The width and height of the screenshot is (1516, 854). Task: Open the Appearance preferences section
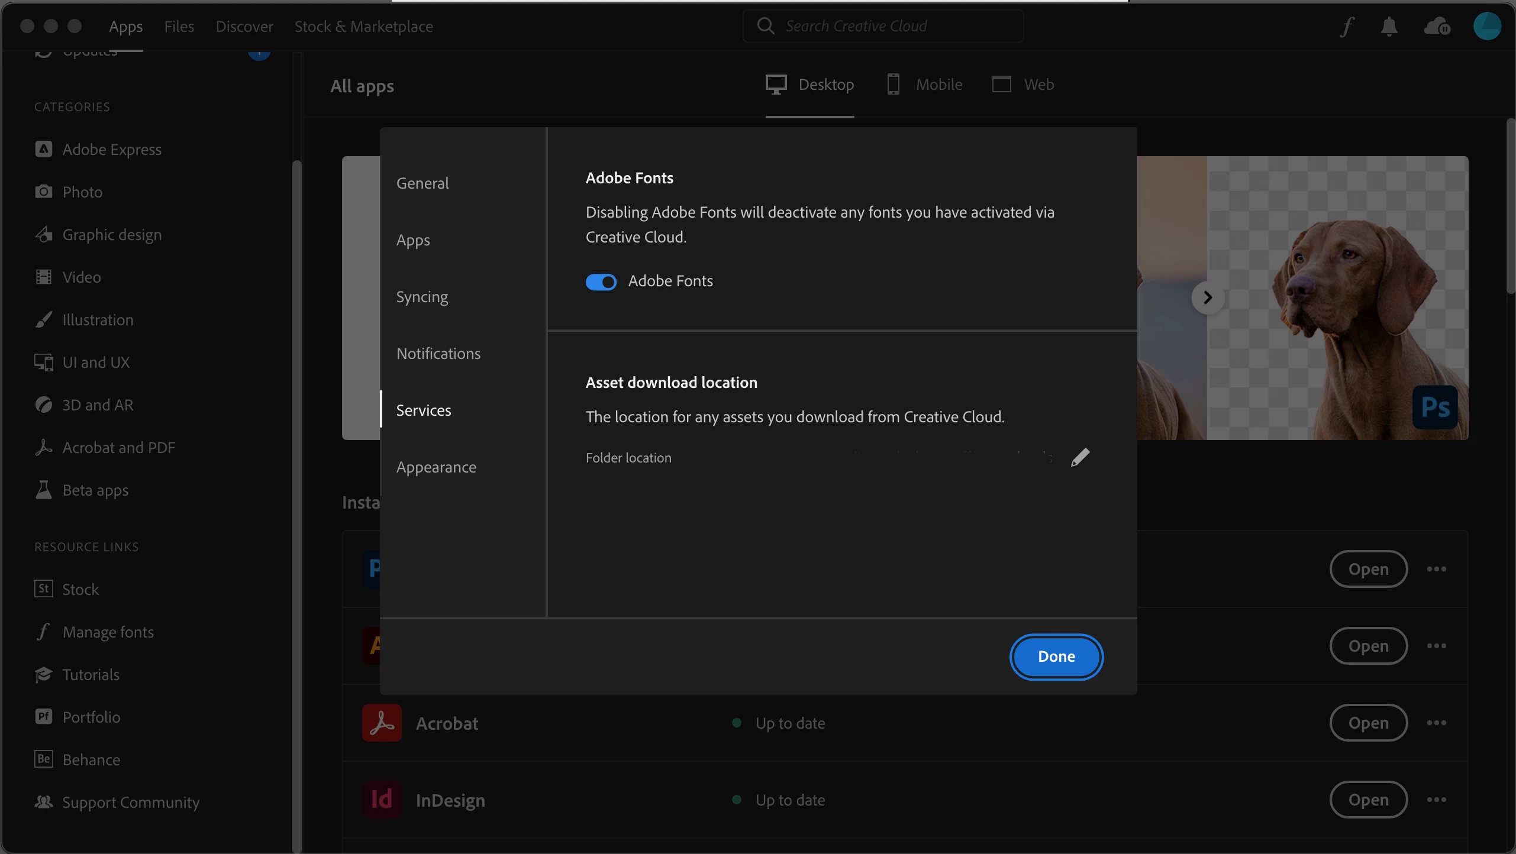pyautogui.click(x=436, y=467)
